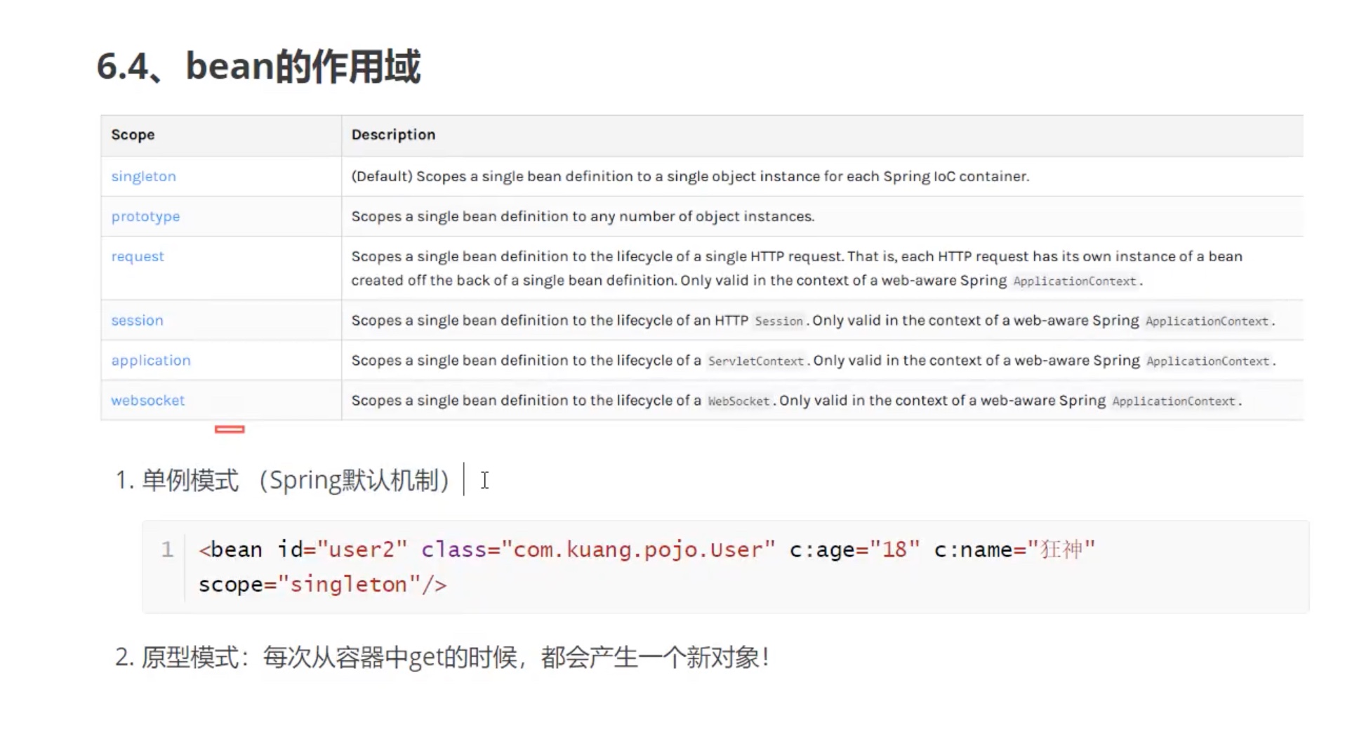Viewport: 1345px width, 751px height.
Task: Click the class="com.kuang.pojo.User" attribute in code
Action: tap(597, 549)
